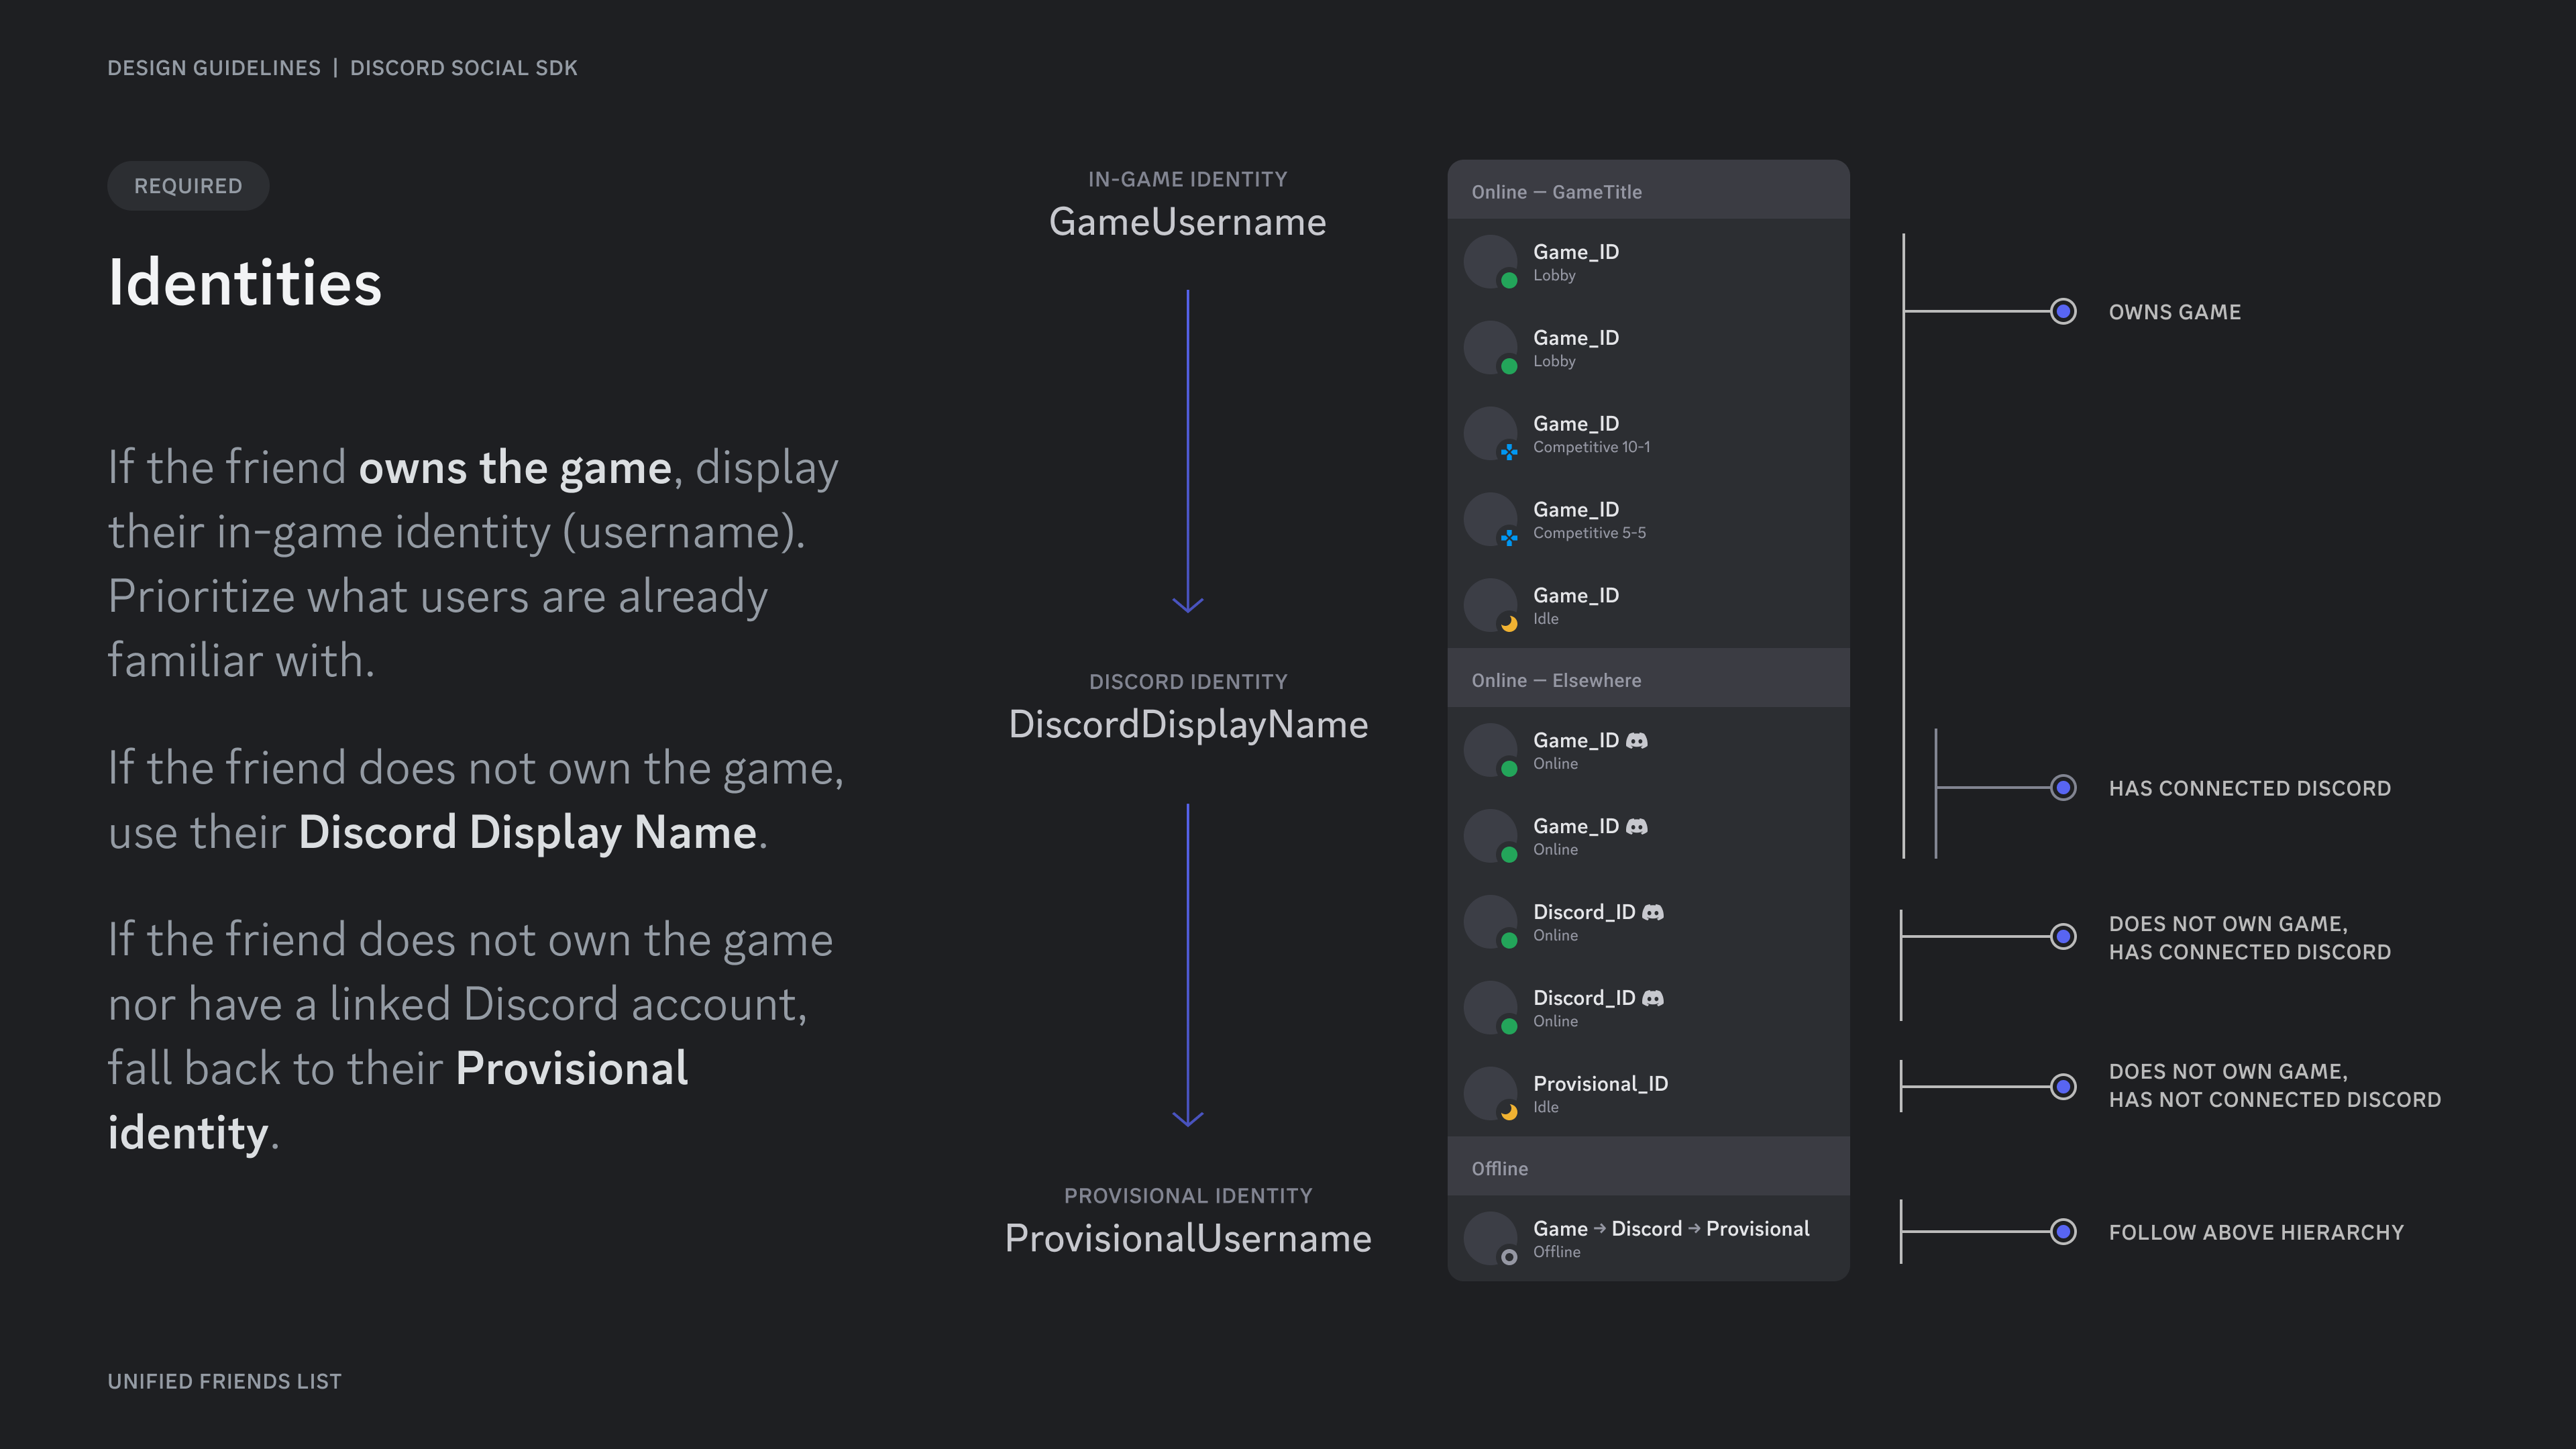The width and height of the screenshot is (2576, 1449).
Task: Click the REQUIRED pill label
Action: click(x=188, y=186)
